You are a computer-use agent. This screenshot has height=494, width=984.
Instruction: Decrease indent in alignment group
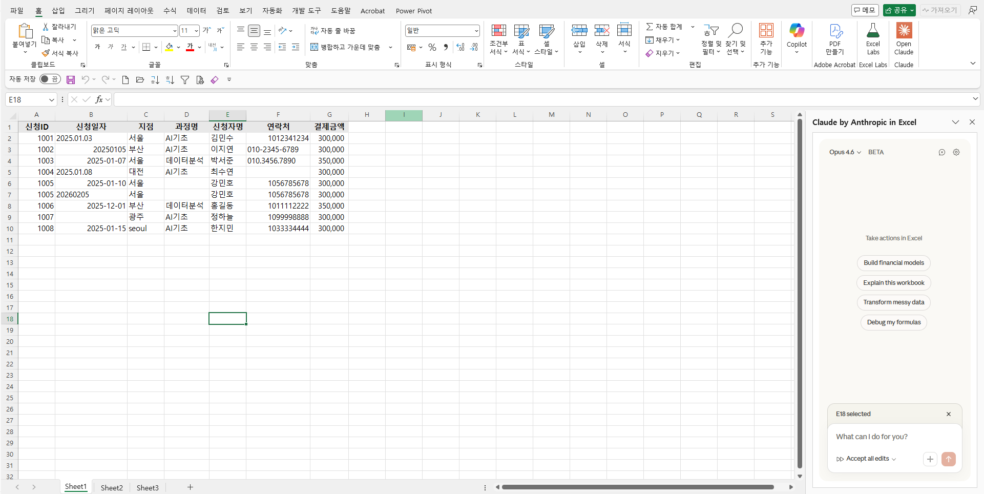[282, 47]
